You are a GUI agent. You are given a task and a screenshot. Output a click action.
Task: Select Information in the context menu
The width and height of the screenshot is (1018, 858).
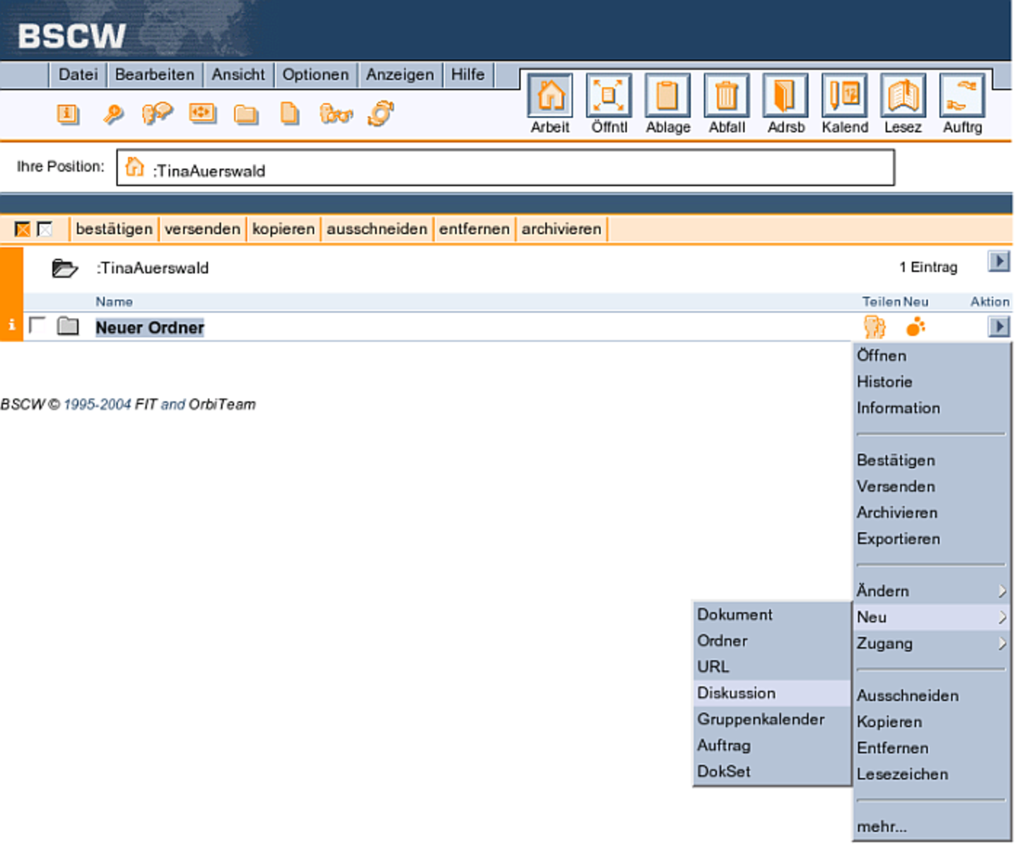point(932,408)
